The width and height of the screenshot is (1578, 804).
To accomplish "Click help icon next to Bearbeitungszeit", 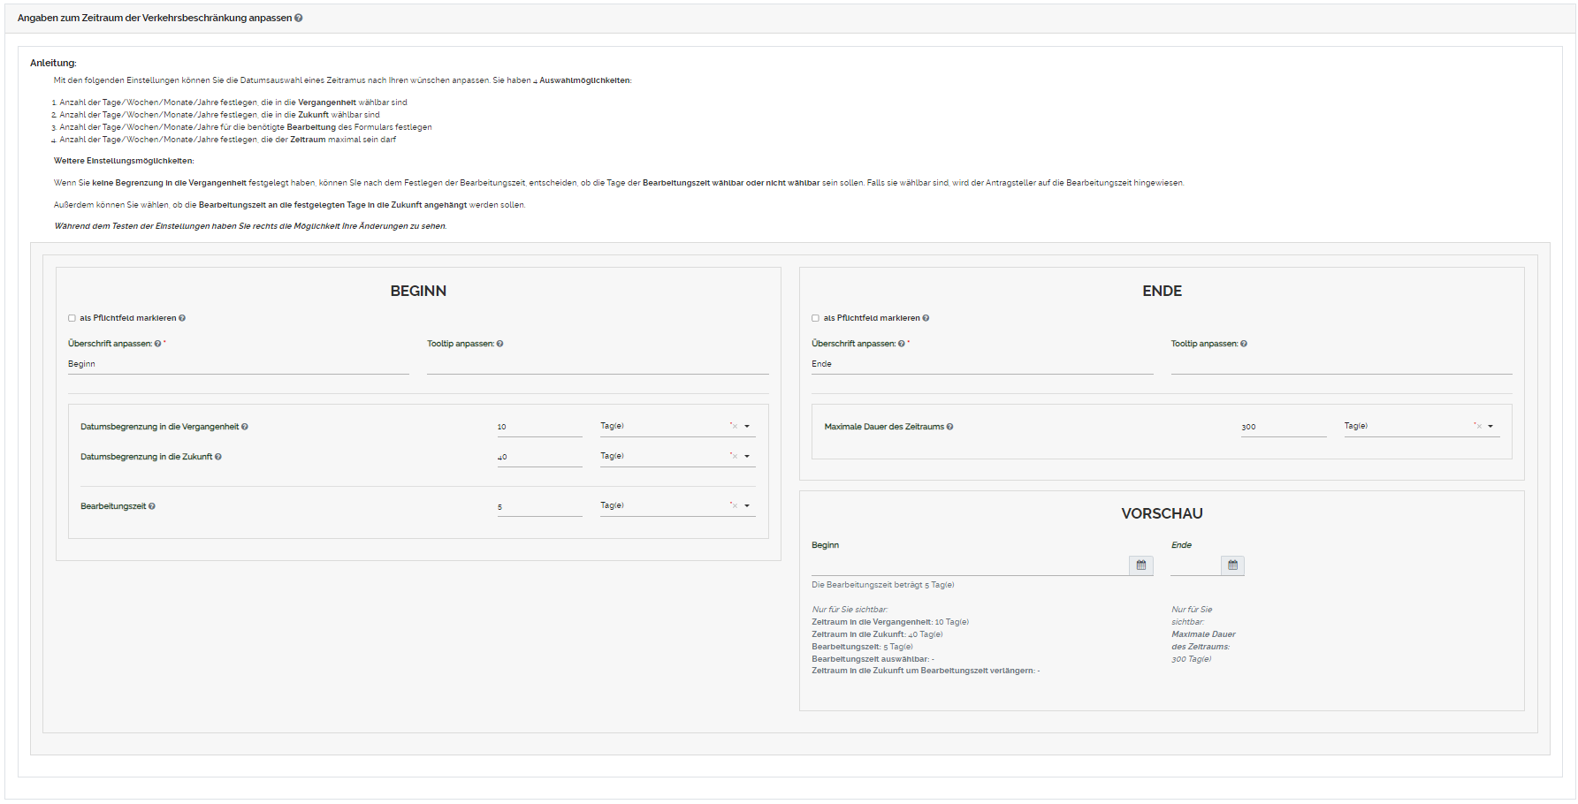I will [152, 506].
